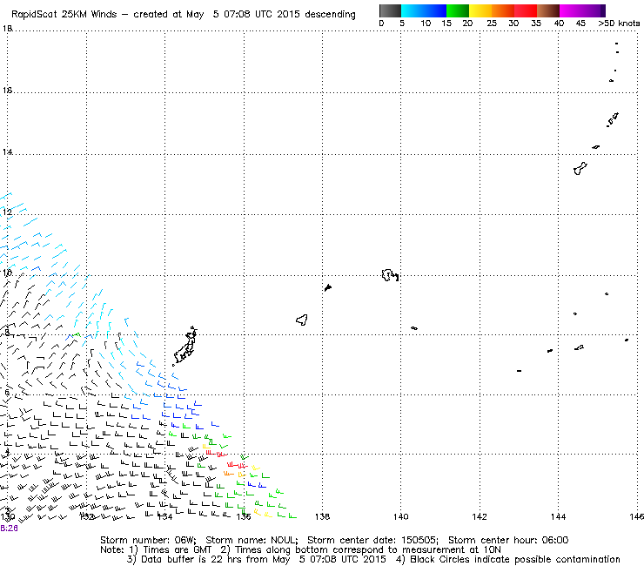Click the brown 35-40 knots legend swatch
The height and width of the screenshot is (566, 644).
[548, 10]
